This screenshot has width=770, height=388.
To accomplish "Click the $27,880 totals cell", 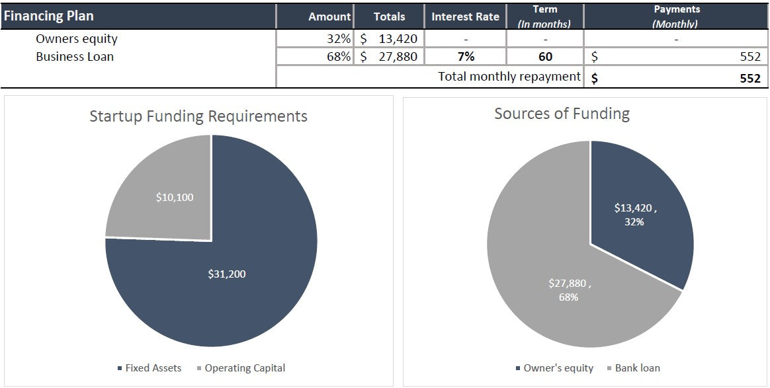I will (389, 57).
